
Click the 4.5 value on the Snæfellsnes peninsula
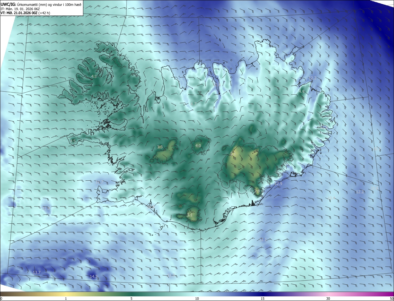pyautogui.click(x=73, y=141)
